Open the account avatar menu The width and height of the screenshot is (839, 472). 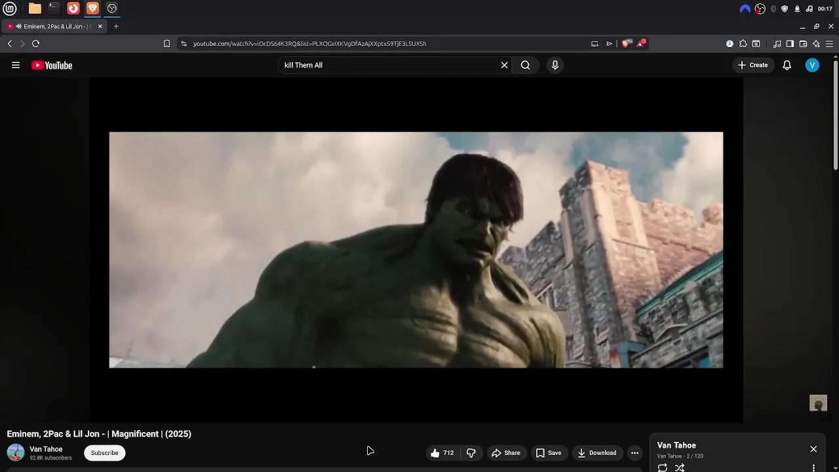coord(812,65)
